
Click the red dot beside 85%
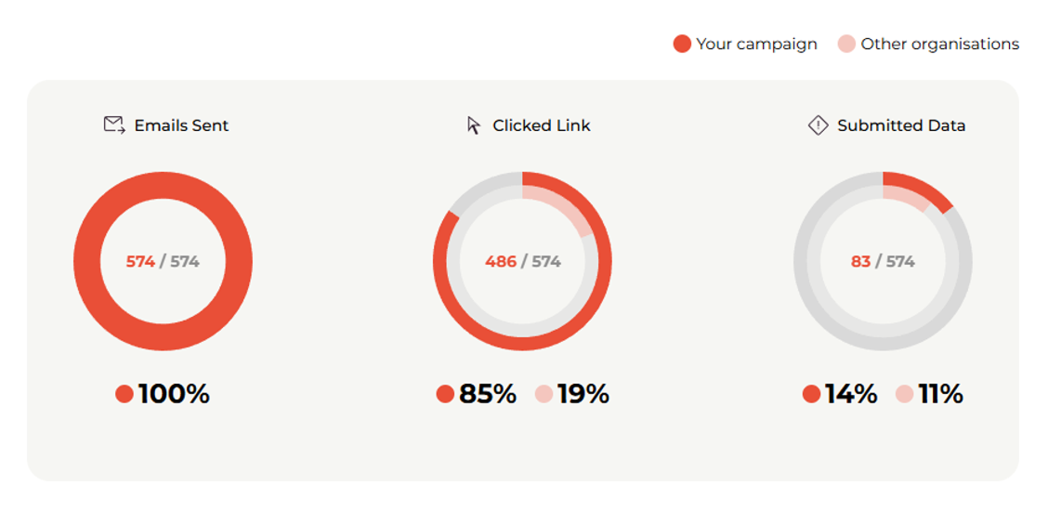(445, 394)
